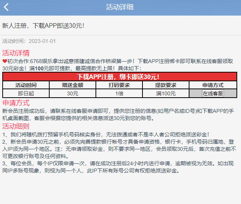
Task: Select the 赠送金额 table column header
Action: point(73,85)
